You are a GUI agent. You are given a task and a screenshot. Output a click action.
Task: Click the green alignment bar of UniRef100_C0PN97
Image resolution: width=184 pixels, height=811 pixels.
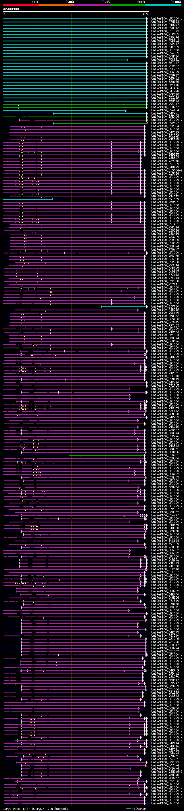[100, 123]
